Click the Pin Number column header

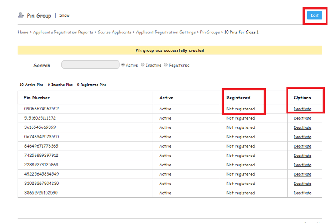coord(37,98)
